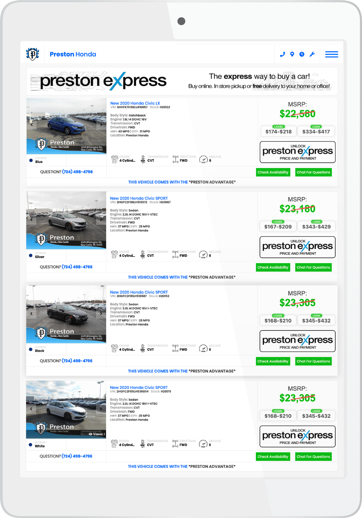Image resolution: width=362 pixels, height=518 pixels.
Task: Click Chat For Questions on silver Civic
Action: [x=313, y=267]
